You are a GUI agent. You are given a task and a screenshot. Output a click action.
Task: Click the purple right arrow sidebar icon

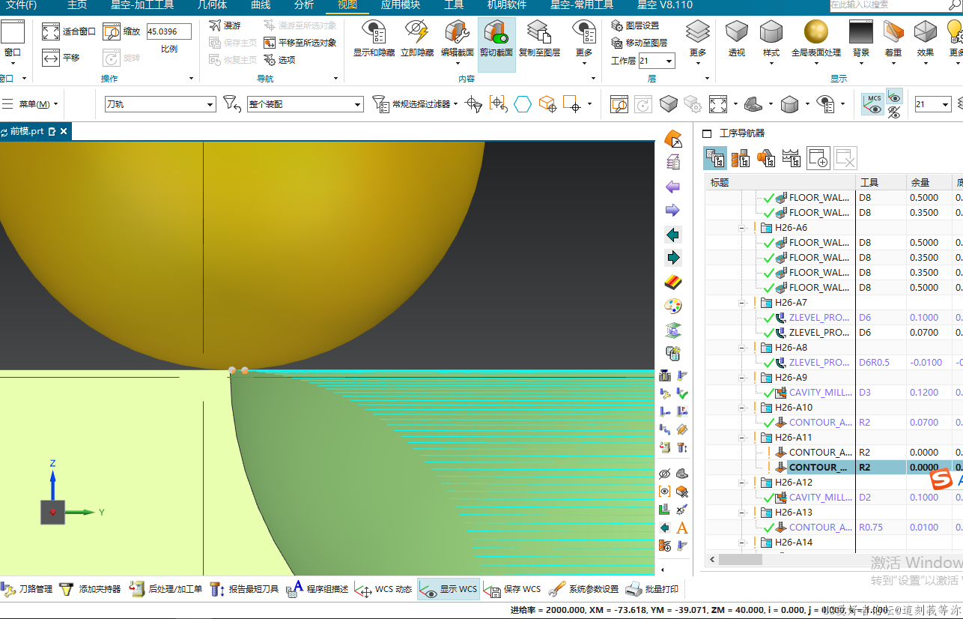[x=672, y=211]
